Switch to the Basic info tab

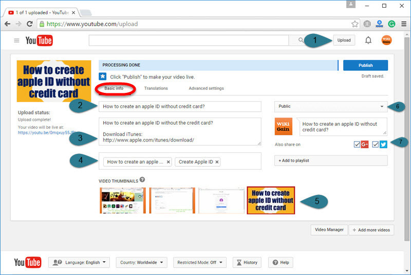click(114, 88)
